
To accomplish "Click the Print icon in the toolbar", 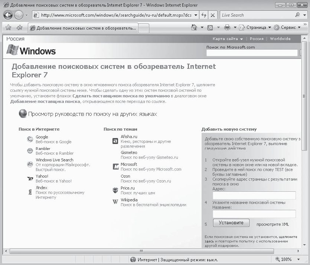I will coord(227,27).
